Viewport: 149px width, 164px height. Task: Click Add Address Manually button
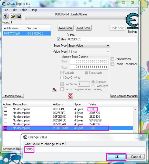[124, 96]
